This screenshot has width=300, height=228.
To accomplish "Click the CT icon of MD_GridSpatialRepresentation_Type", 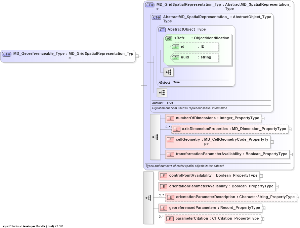I will tap(149, 5).
